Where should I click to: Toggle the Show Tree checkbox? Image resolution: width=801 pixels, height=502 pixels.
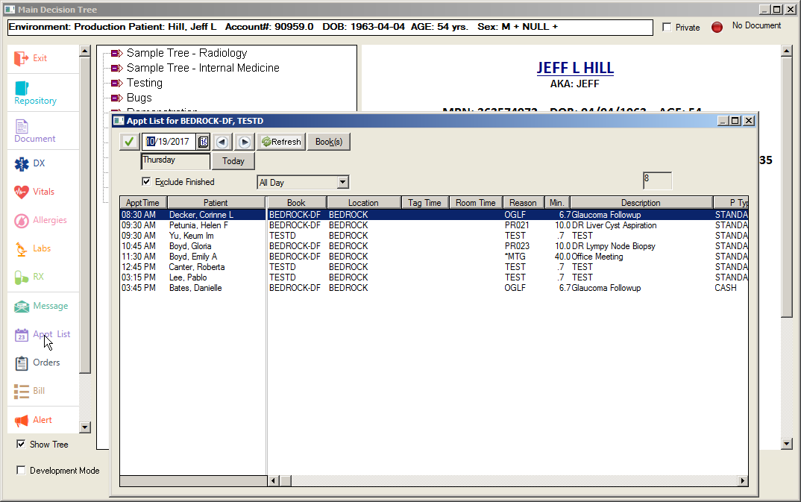21,444
